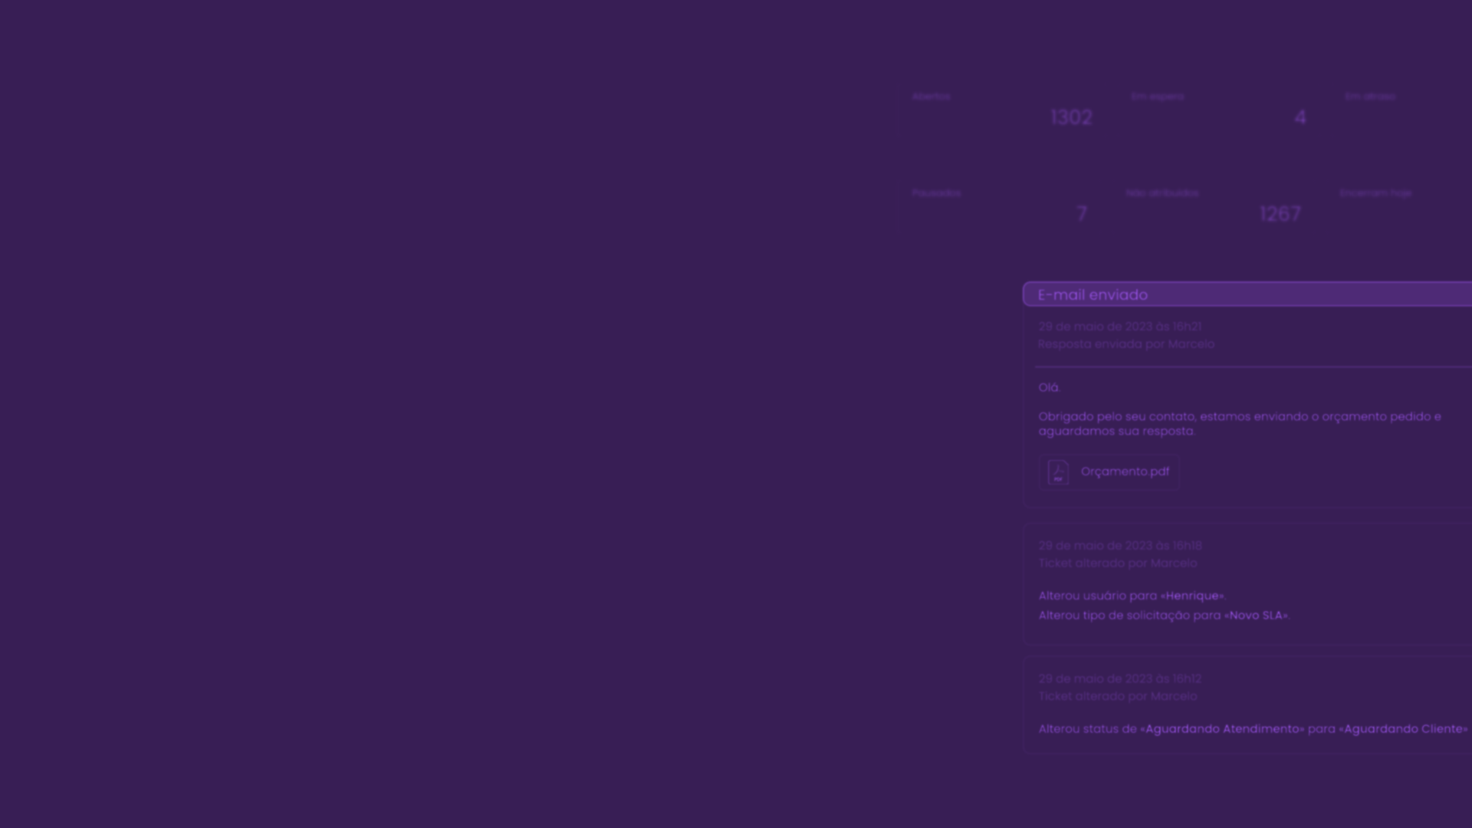The height and width of the screenshot is (828, 1472).
Task: Open the Encerram hoje filter
Action: (1375, 193)
